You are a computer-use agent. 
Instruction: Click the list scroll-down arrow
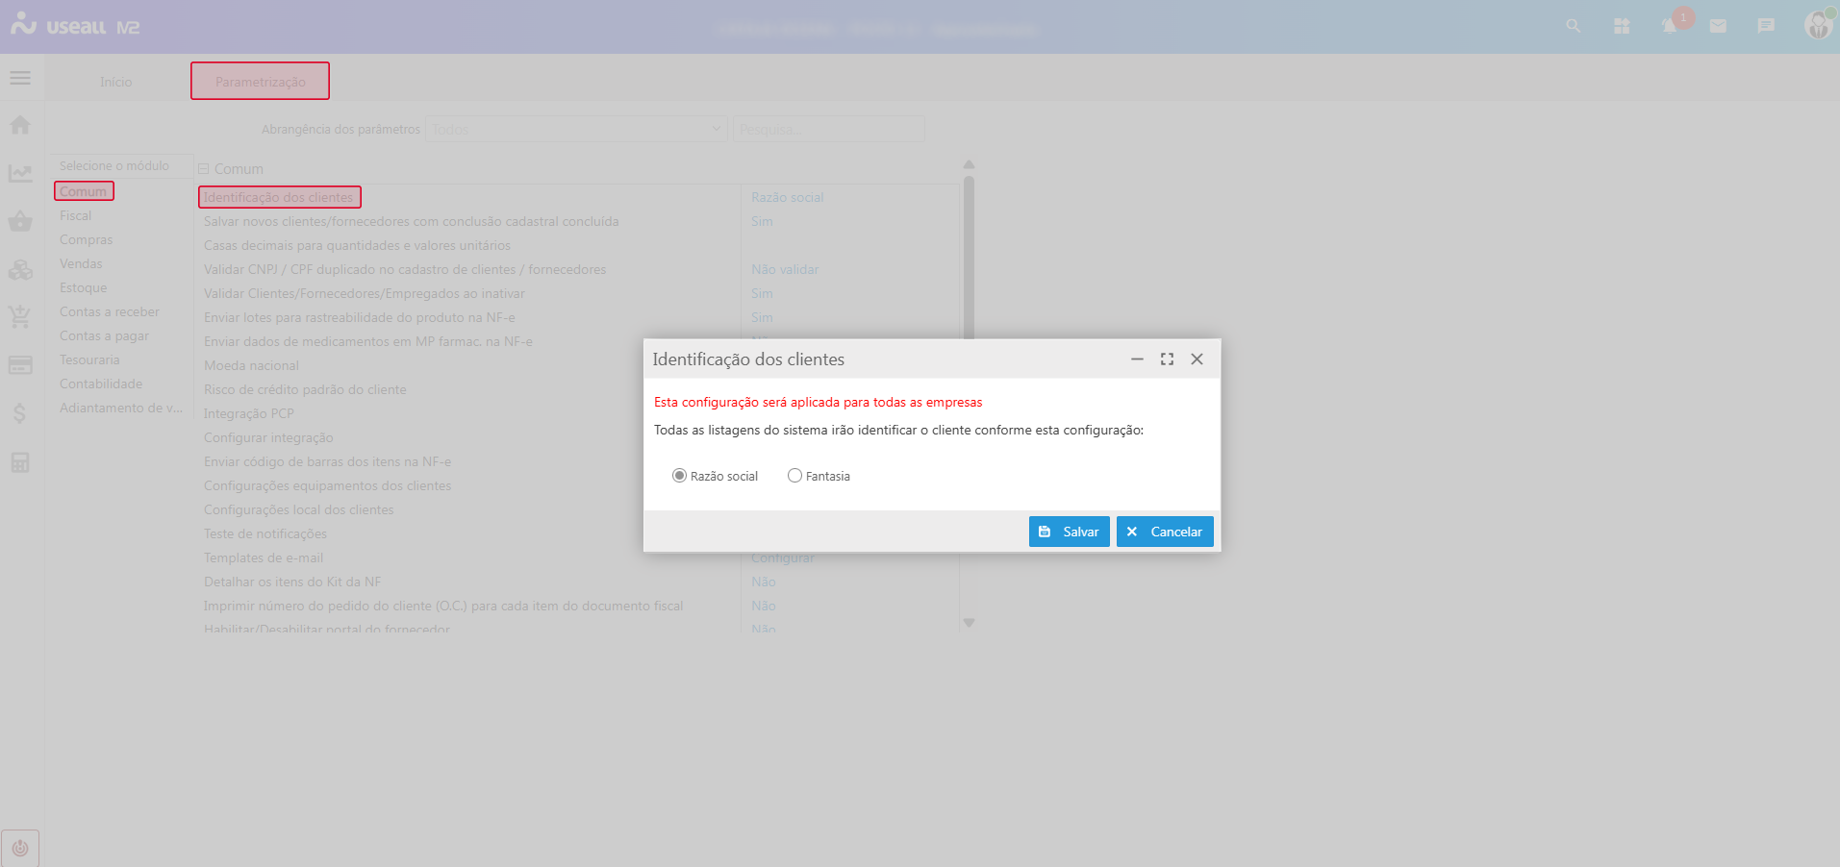tap(969, 623)
